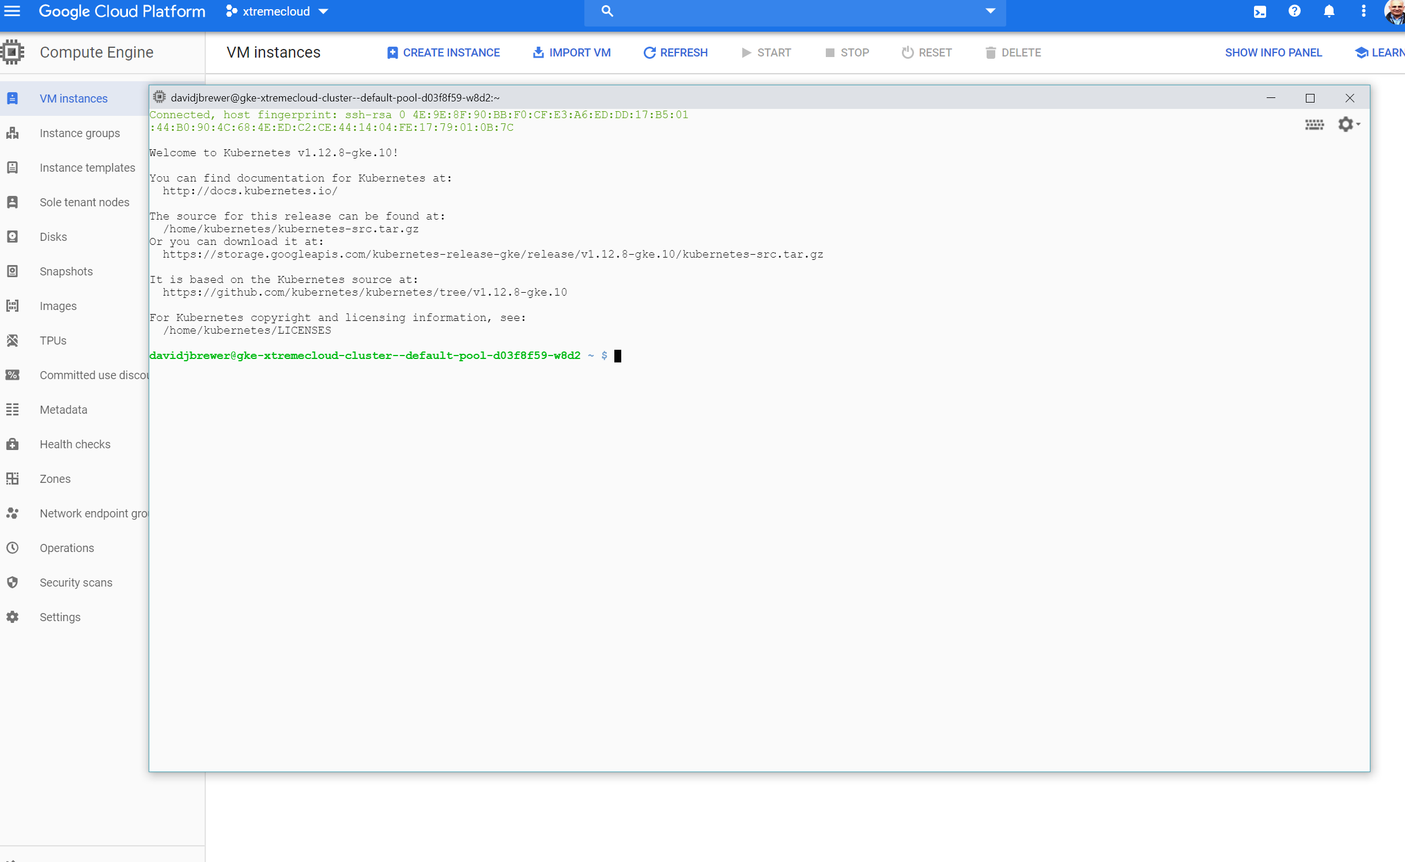Open Metadata in the sidebar
This screenshot has height=862, width=1405.
[x=63, y=410]
